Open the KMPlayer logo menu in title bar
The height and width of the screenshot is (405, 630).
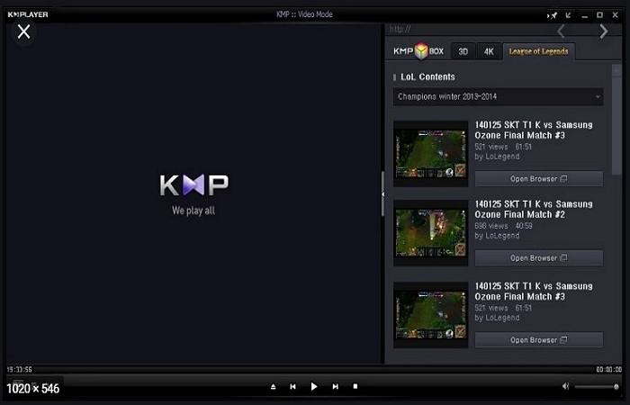coord(28,14)
